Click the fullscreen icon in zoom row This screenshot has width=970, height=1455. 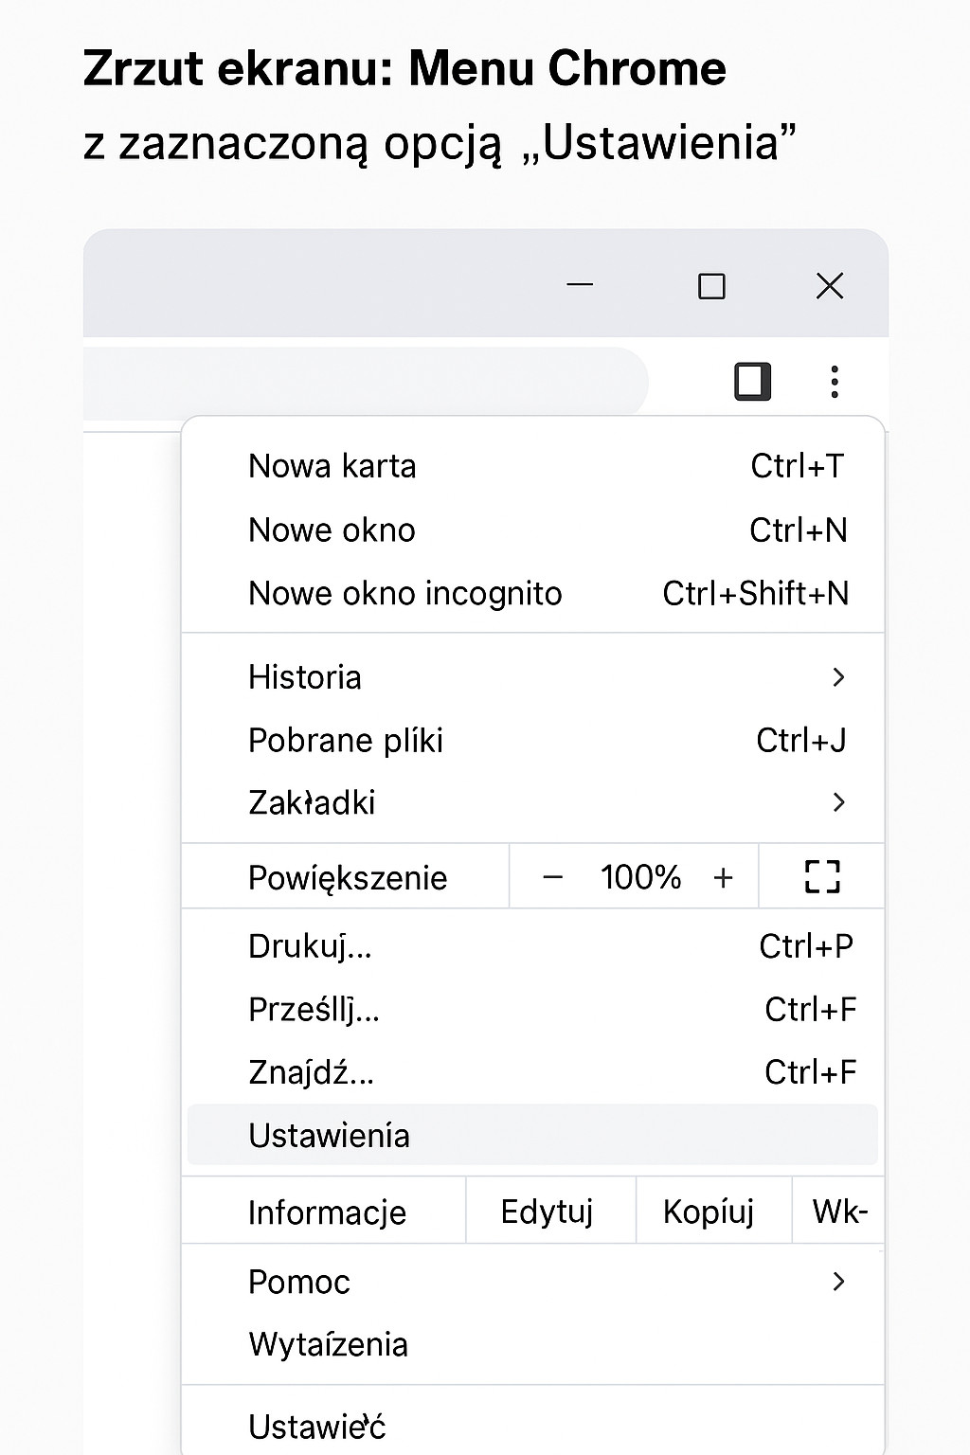point(821,877)
